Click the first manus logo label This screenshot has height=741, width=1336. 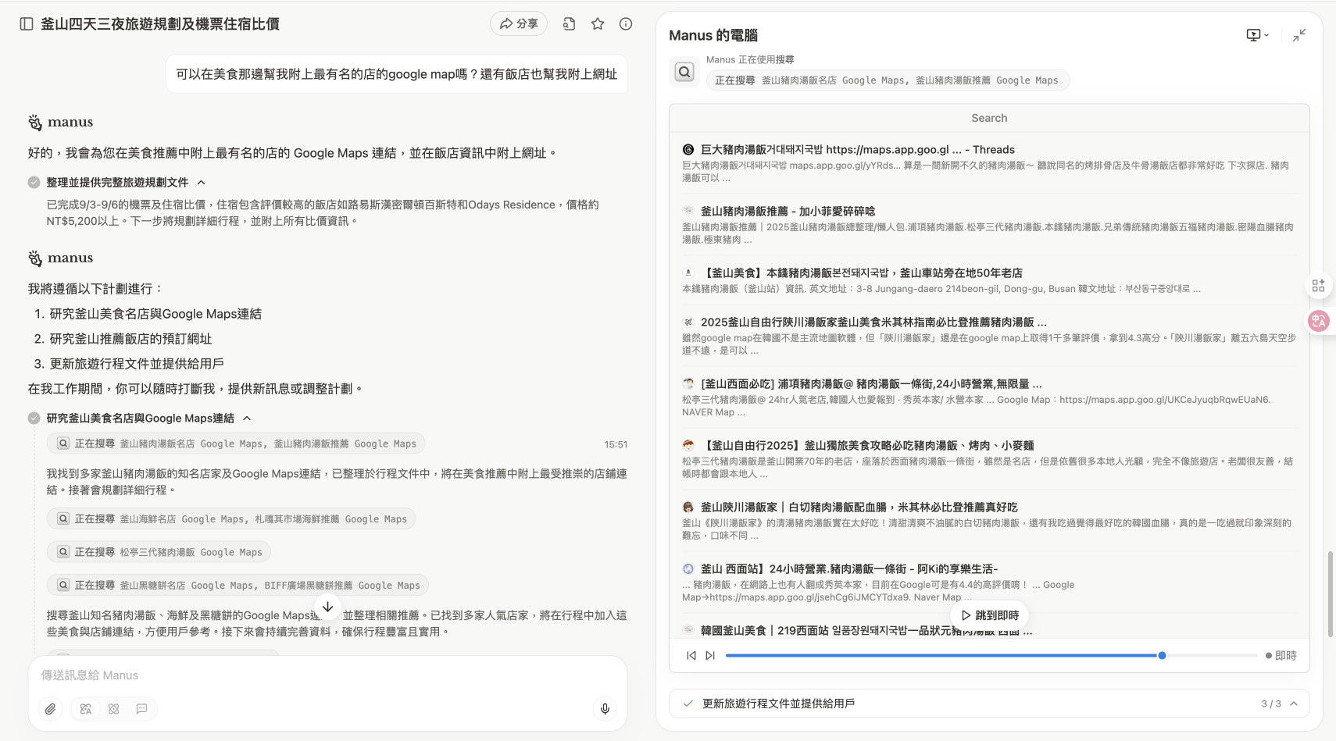[x=61, y=122]
